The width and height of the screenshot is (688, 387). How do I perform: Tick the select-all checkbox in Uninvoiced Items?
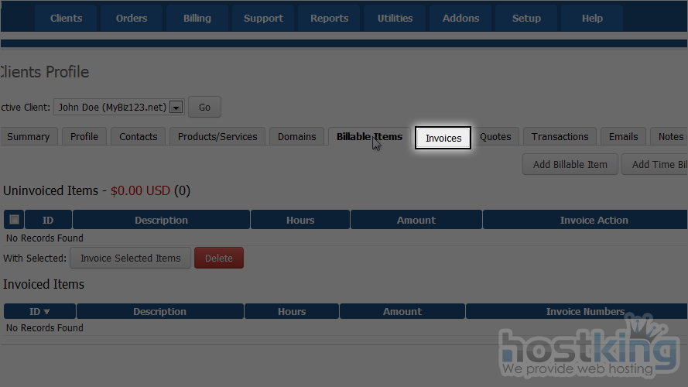[x=14, y=220]
